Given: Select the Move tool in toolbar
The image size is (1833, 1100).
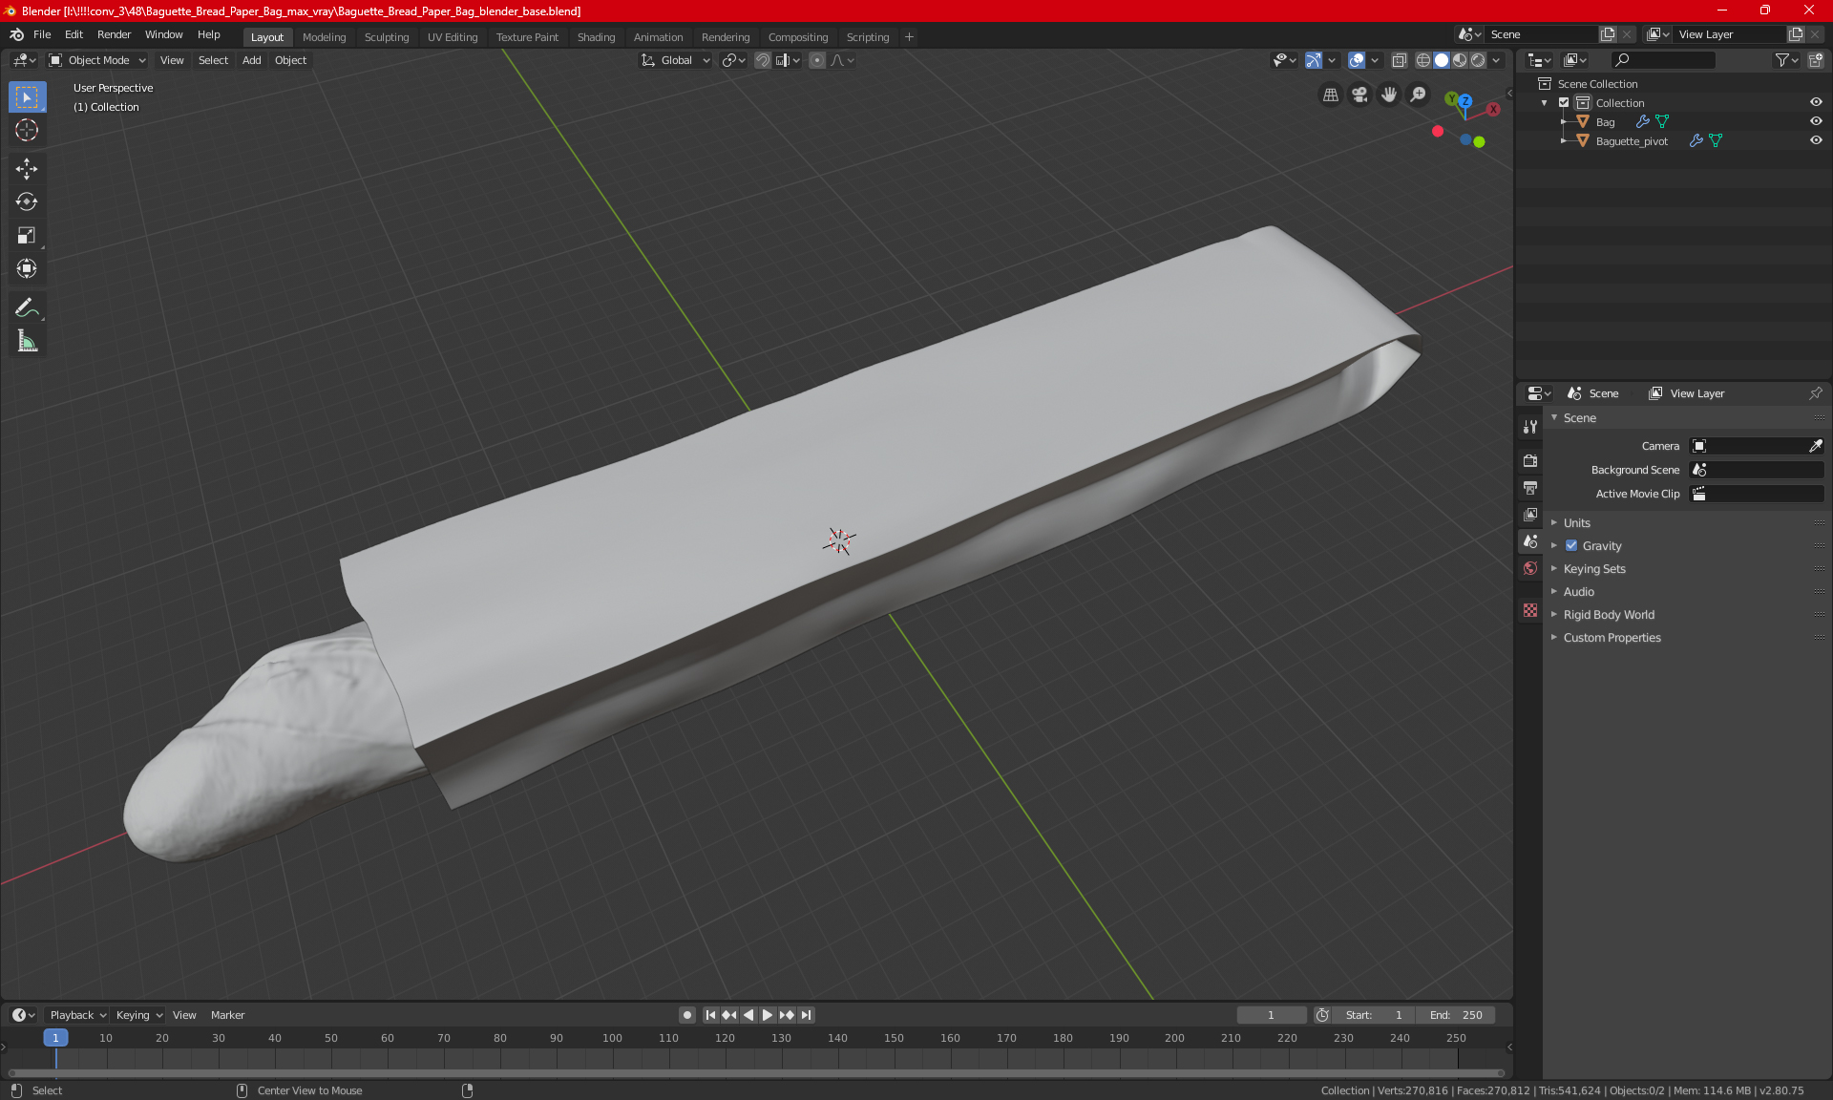Looking at the screenshot, I should (x=27, y=169).
